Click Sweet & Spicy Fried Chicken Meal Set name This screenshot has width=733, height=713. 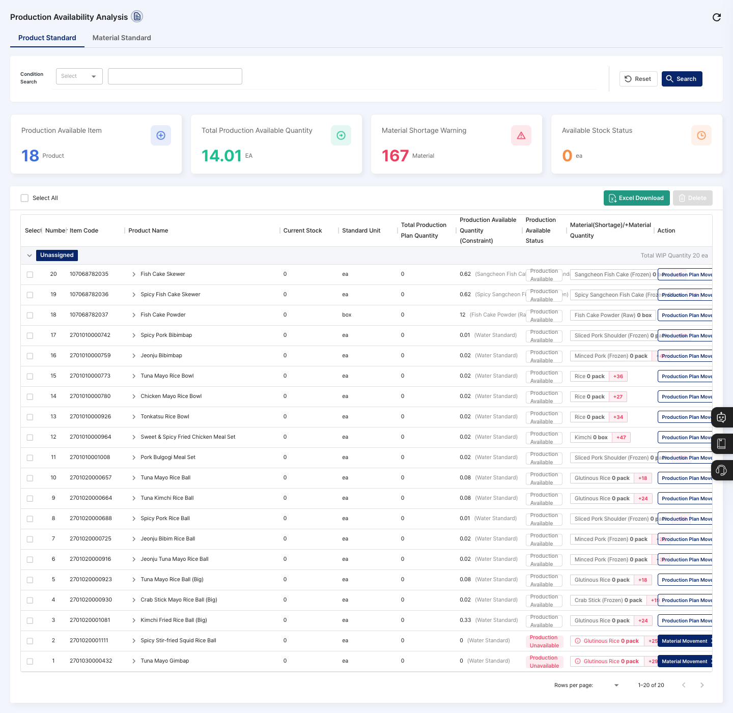188,437
